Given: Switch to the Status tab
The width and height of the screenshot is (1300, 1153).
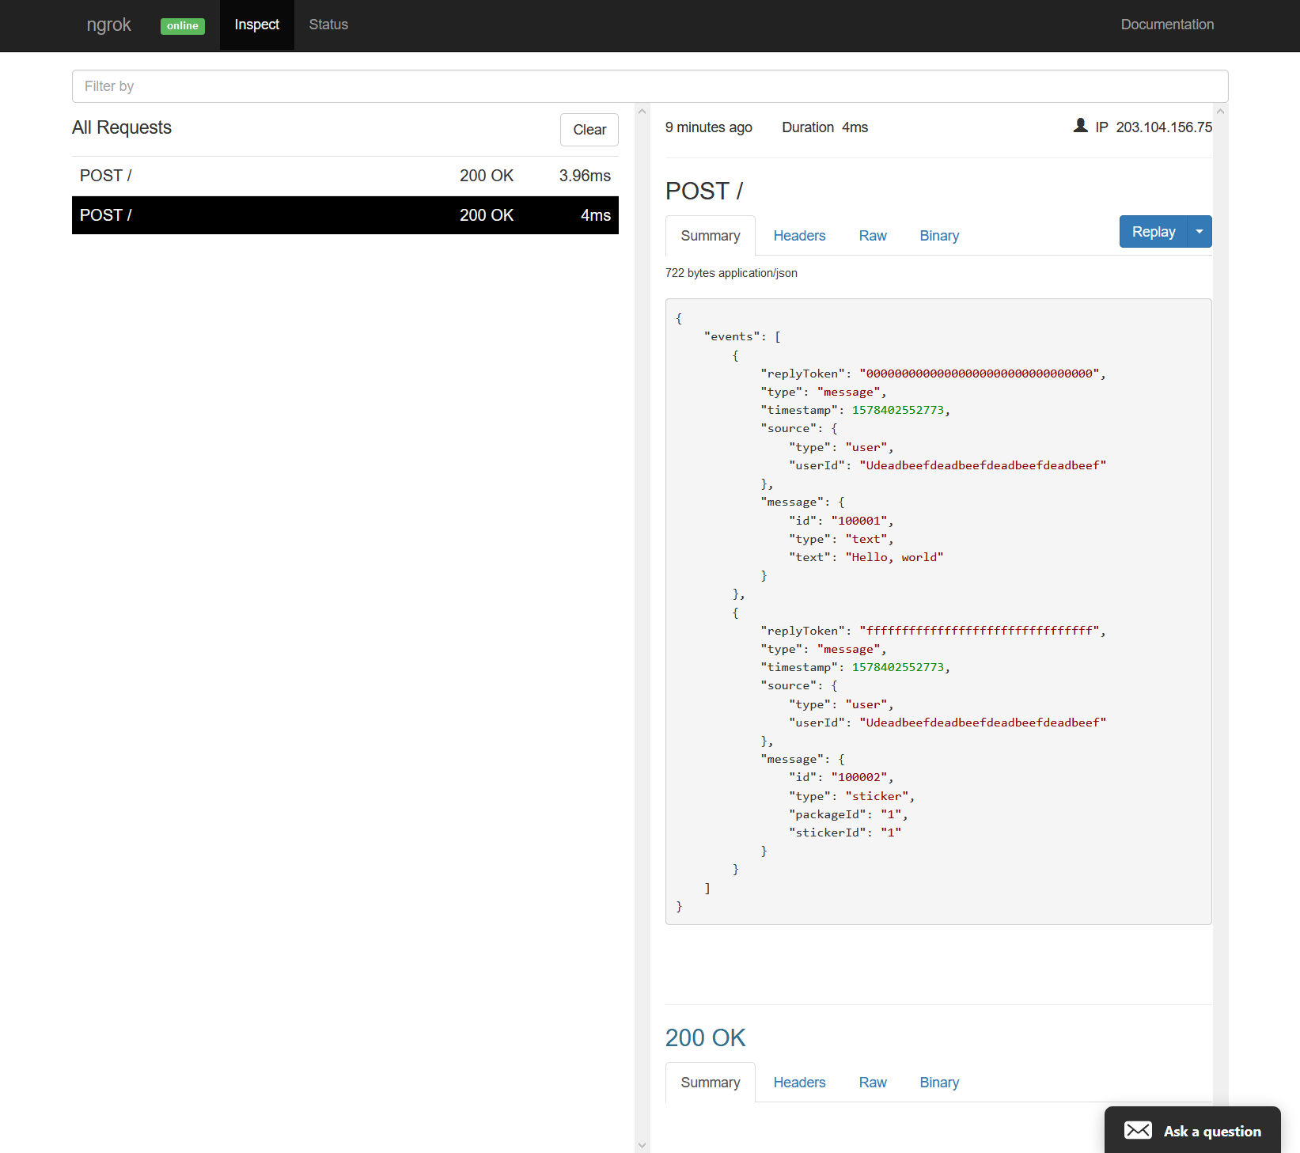Looking at the screenshot, I should click(x=328, y=25).
